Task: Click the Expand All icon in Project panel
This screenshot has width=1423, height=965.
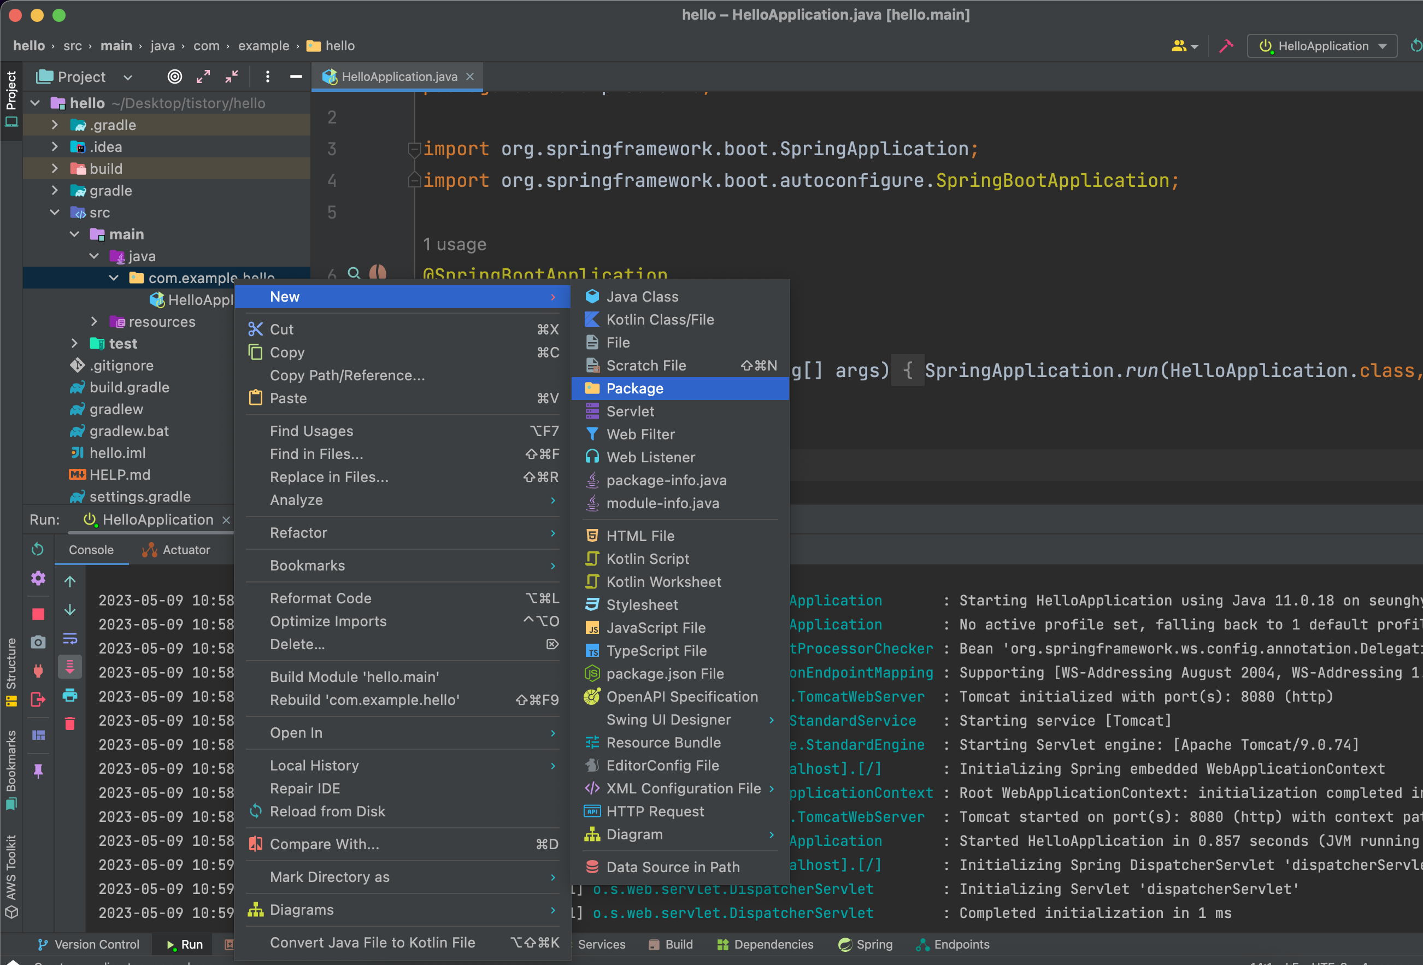Action: 203,77
